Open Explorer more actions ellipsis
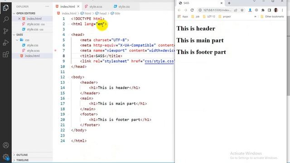This screenshot has width=290, height=163. [47, 6]
